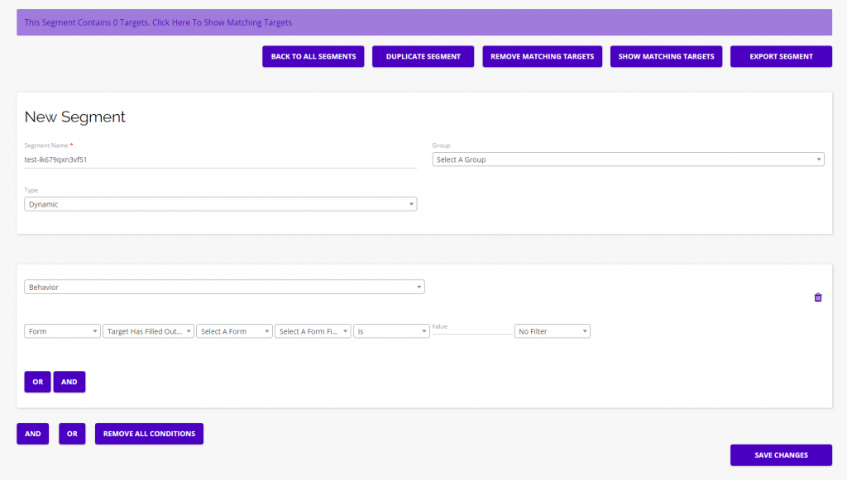Remove Matching Targets from the segment
The height and width of the screenshot is (480, 847).
[542, 56]
